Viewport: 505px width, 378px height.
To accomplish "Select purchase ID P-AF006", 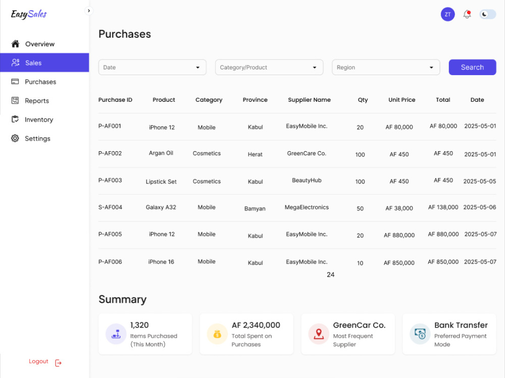I will [x=110, y=262].
